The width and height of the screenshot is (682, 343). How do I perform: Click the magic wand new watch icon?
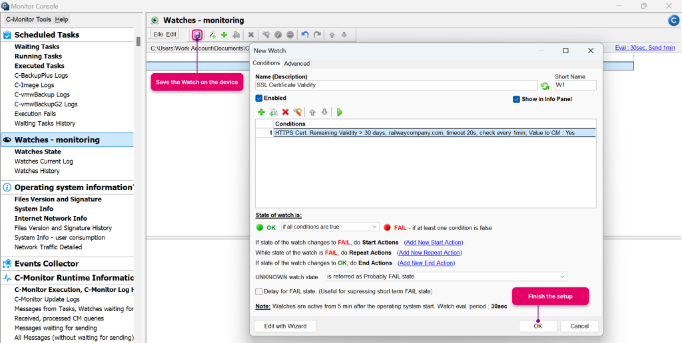click(x=212, y=35)
